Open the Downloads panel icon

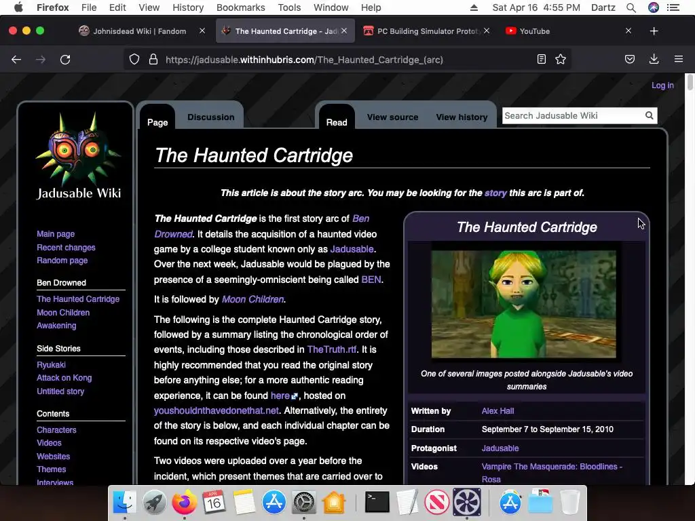point(654,60)
